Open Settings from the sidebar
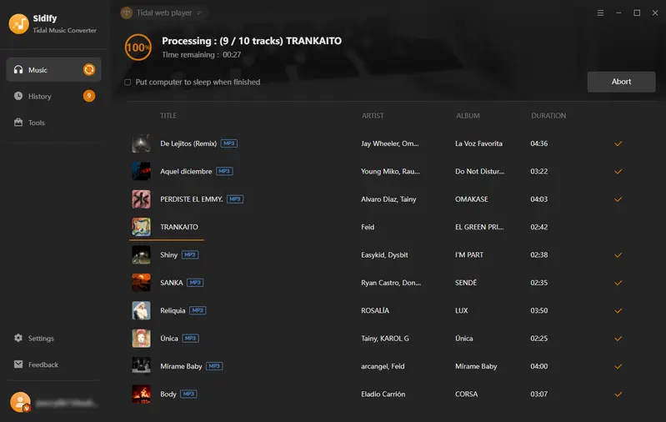This screenshot has height=422, width=666. 34,339
